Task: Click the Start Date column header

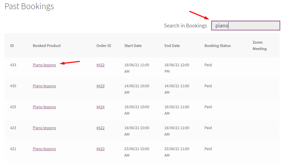Action: pyautogui.click(x=133, y=46)
